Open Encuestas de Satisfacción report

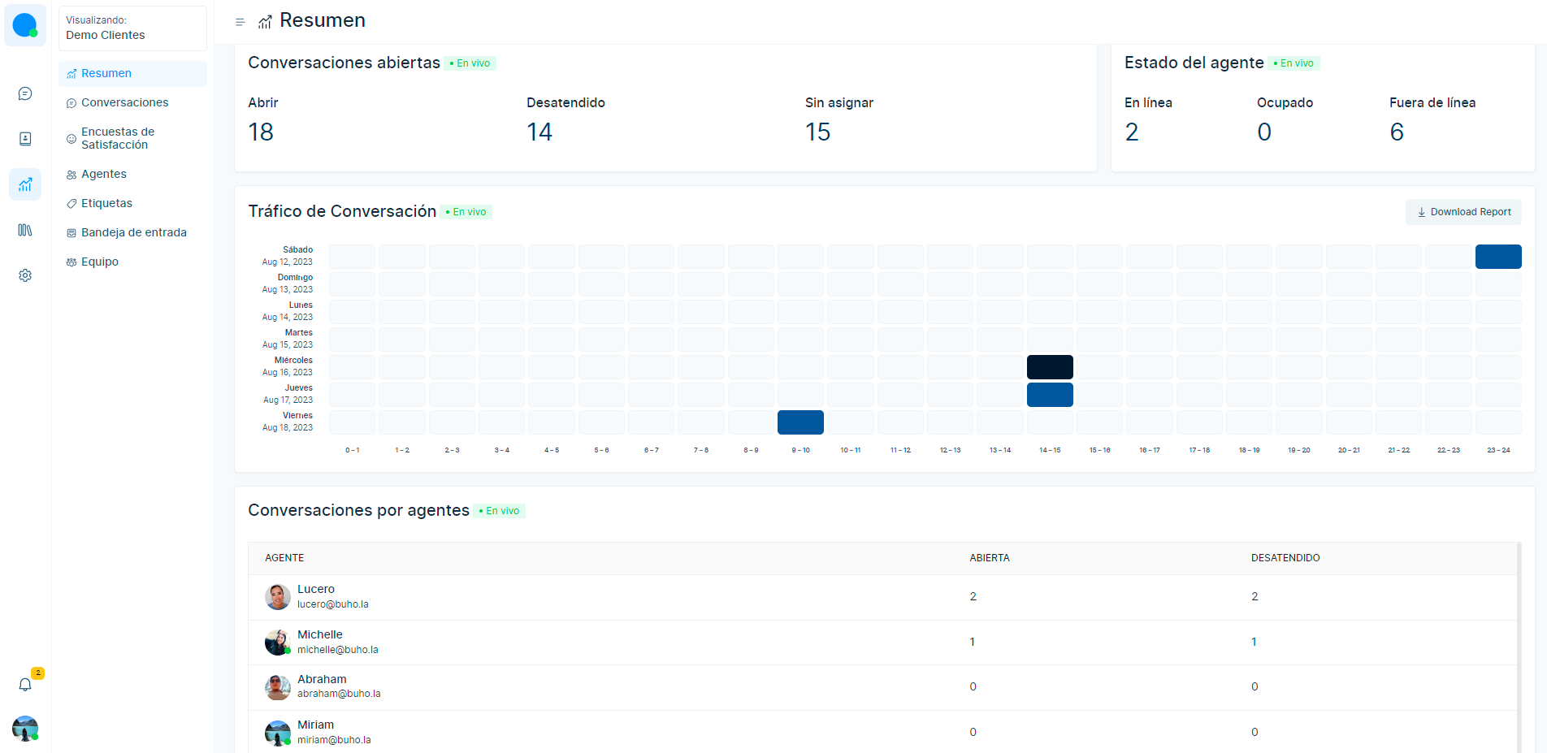(117, 138)
